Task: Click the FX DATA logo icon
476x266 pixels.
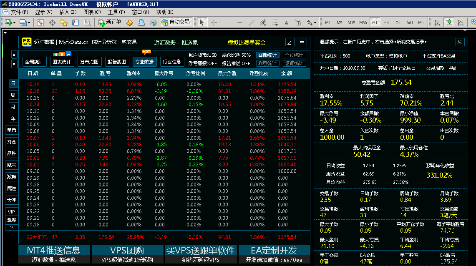Action: [27, 42]
